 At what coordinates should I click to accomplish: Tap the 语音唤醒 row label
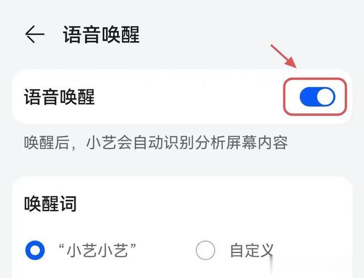(59, 97)
